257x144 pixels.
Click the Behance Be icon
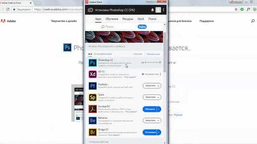pyautogui.click(x=93, y=120)
